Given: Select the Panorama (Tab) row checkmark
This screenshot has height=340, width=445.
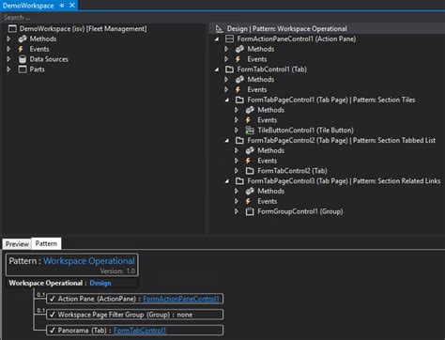Looking at the screenshot, I should point(53,331).
